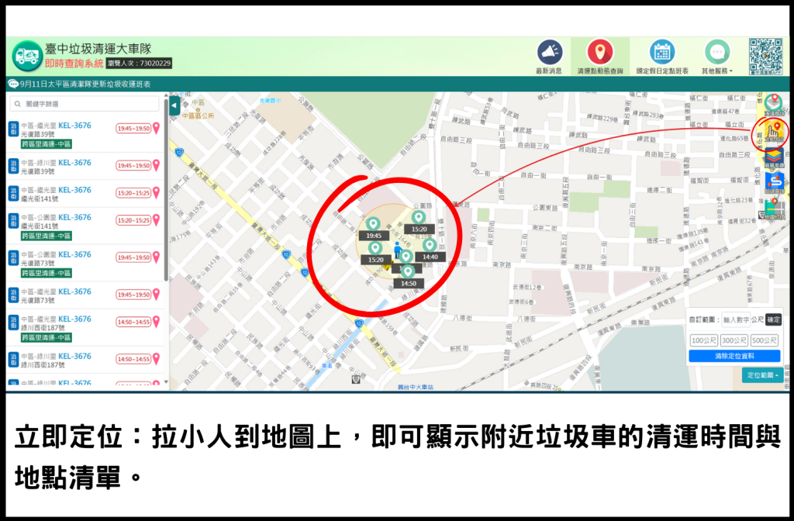Collapse the 定位範圍 panel

tap(761, 375)
